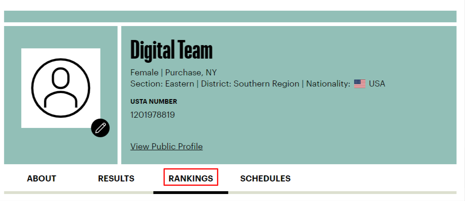Screen dimensions: 465x201
Task: Click the United States flag icon
Action: (360, 84)
